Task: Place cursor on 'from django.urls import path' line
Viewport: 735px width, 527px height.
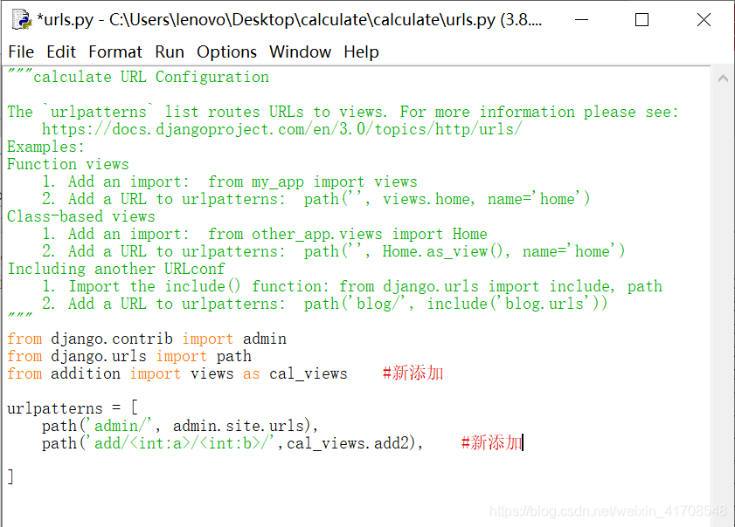Action: point(129,357)
